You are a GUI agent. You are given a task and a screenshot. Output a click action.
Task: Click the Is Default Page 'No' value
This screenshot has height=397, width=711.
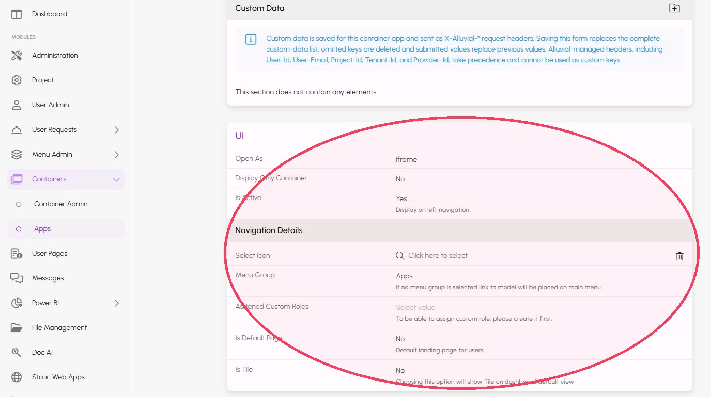[400, 339]
